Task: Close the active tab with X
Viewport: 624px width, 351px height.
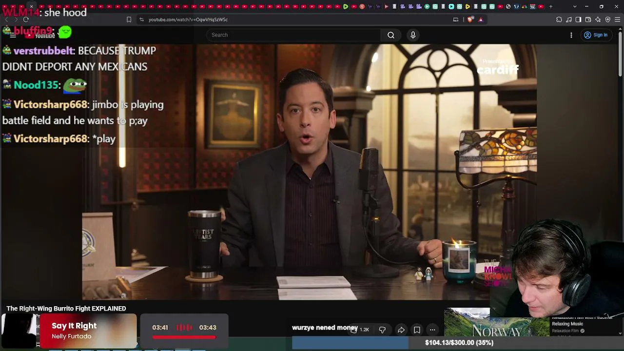Action: pos(31,6)
